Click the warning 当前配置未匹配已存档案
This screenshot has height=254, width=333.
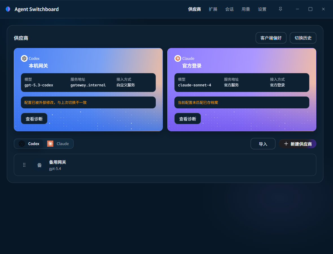click(x=198, y=102)
